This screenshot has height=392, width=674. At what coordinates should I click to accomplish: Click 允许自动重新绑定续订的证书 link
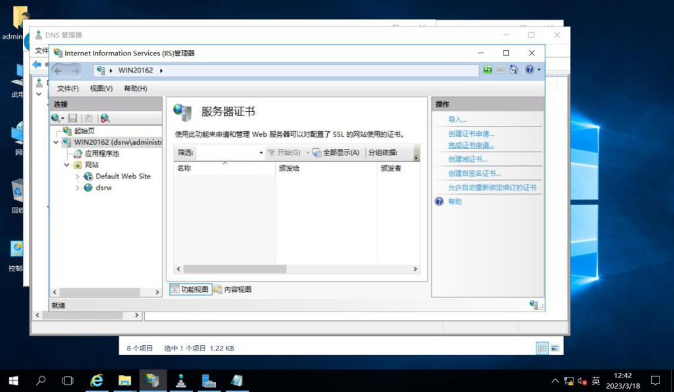pyautogui.click(x=492, y=188)
